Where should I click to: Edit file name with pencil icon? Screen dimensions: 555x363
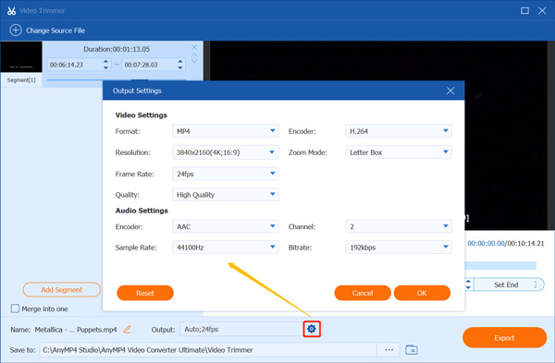[127, 330]
